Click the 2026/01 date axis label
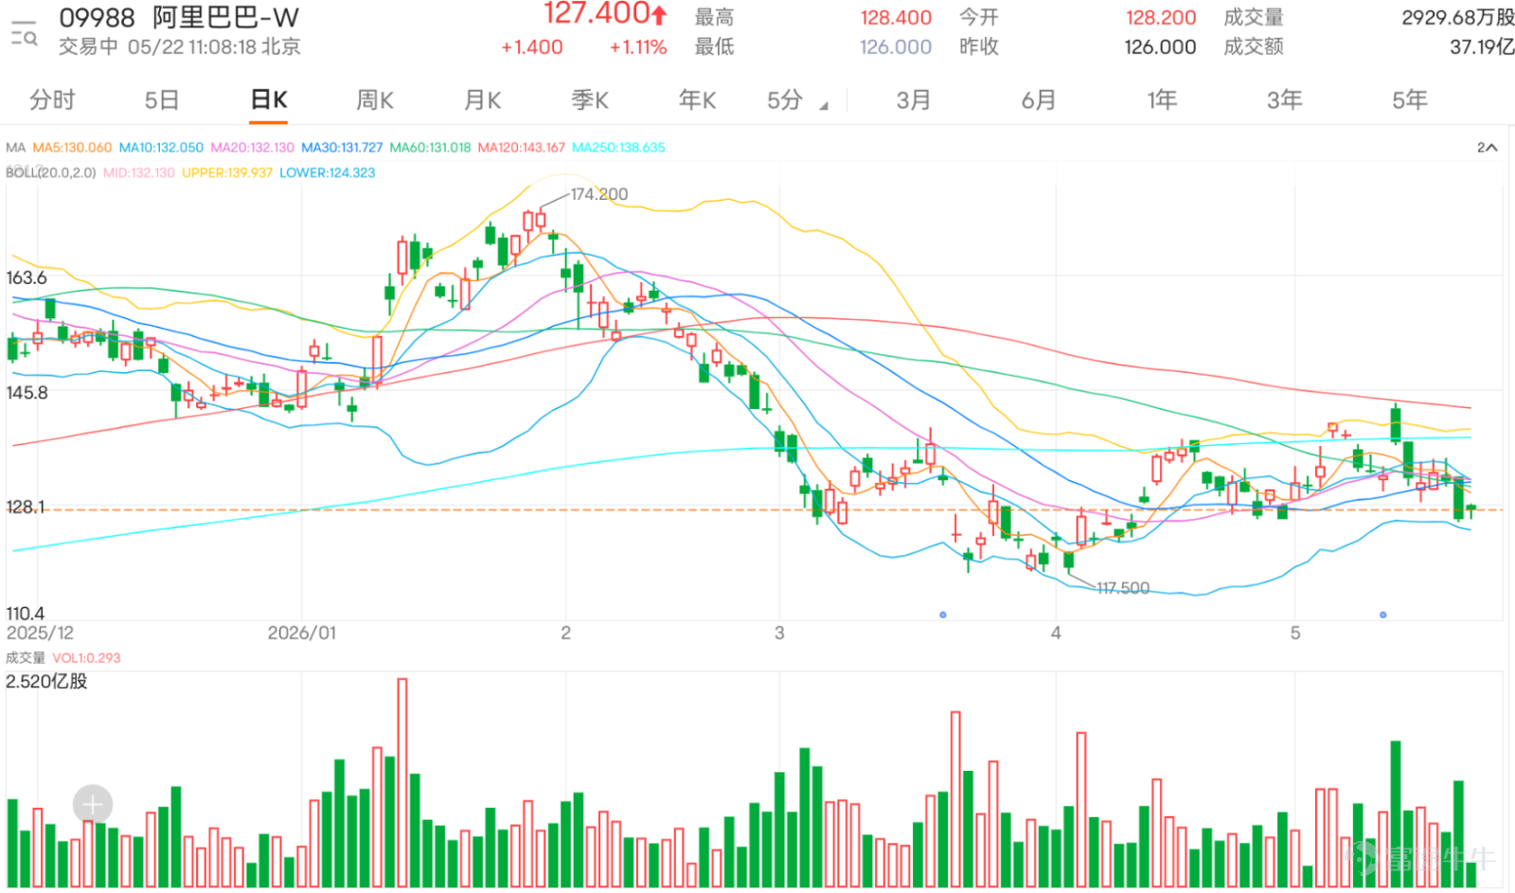Viewport: 1515px width, 893px height. 302,633
